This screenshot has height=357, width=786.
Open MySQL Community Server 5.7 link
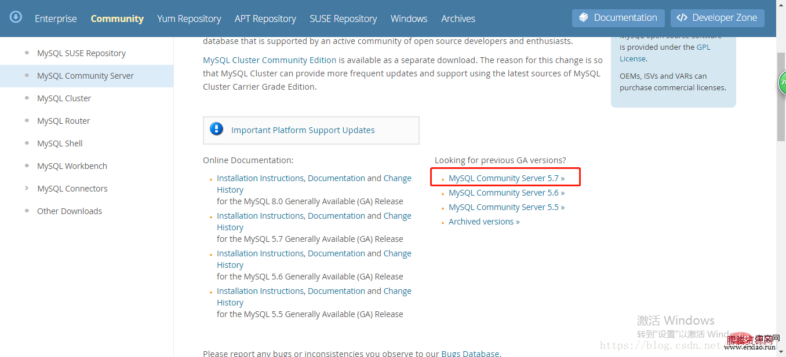tap(507, 178)
